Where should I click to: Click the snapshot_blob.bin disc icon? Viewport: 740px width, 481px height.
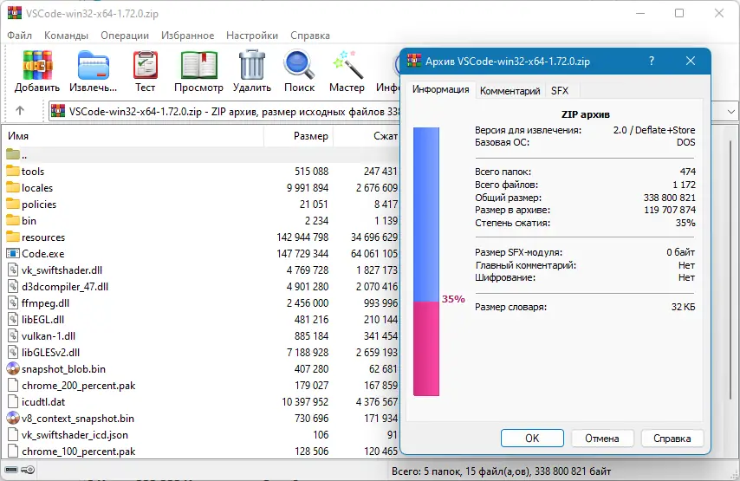click(13, 368)
